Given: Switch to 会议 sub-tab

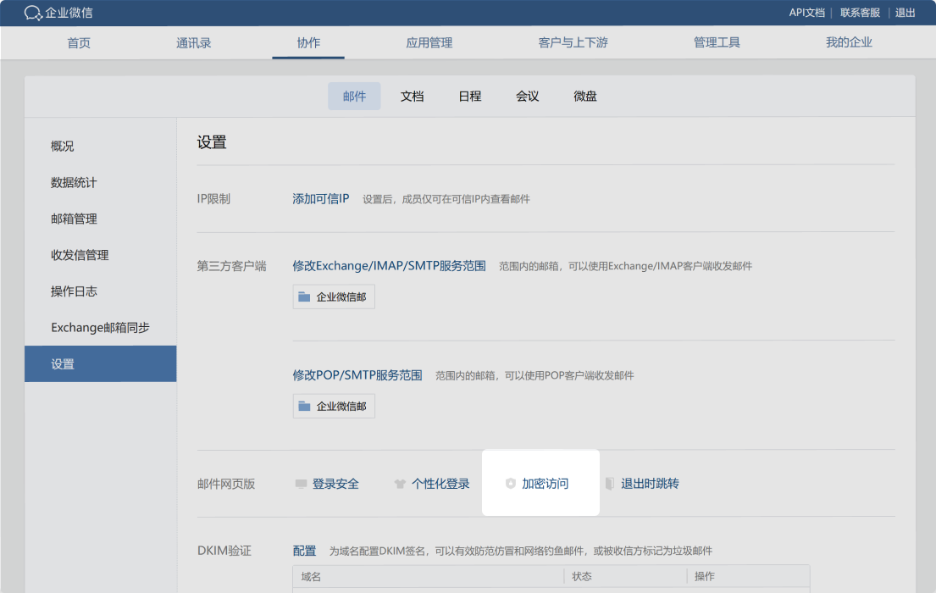Looking at the screenshot, I should [x=528, y=96].
